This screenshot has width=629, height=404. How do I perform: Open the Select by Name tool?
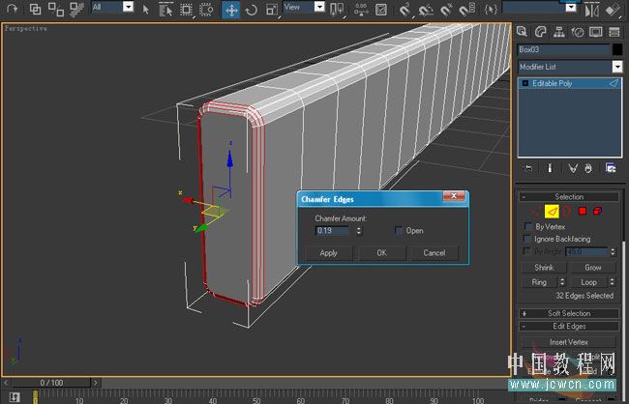point(165,10)
